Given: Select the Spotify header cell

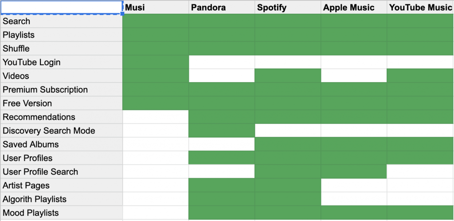Looking at the screenshot, I should tap(288, 7).
